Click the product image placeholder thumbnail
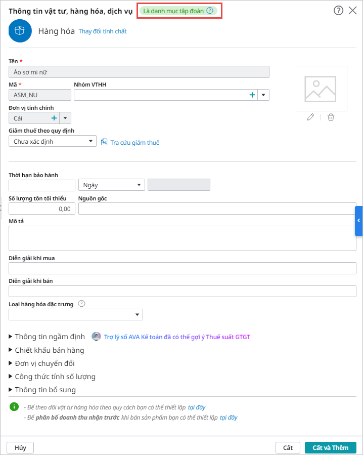The height and width of the screenshot is (455, 363). [321, 89]
